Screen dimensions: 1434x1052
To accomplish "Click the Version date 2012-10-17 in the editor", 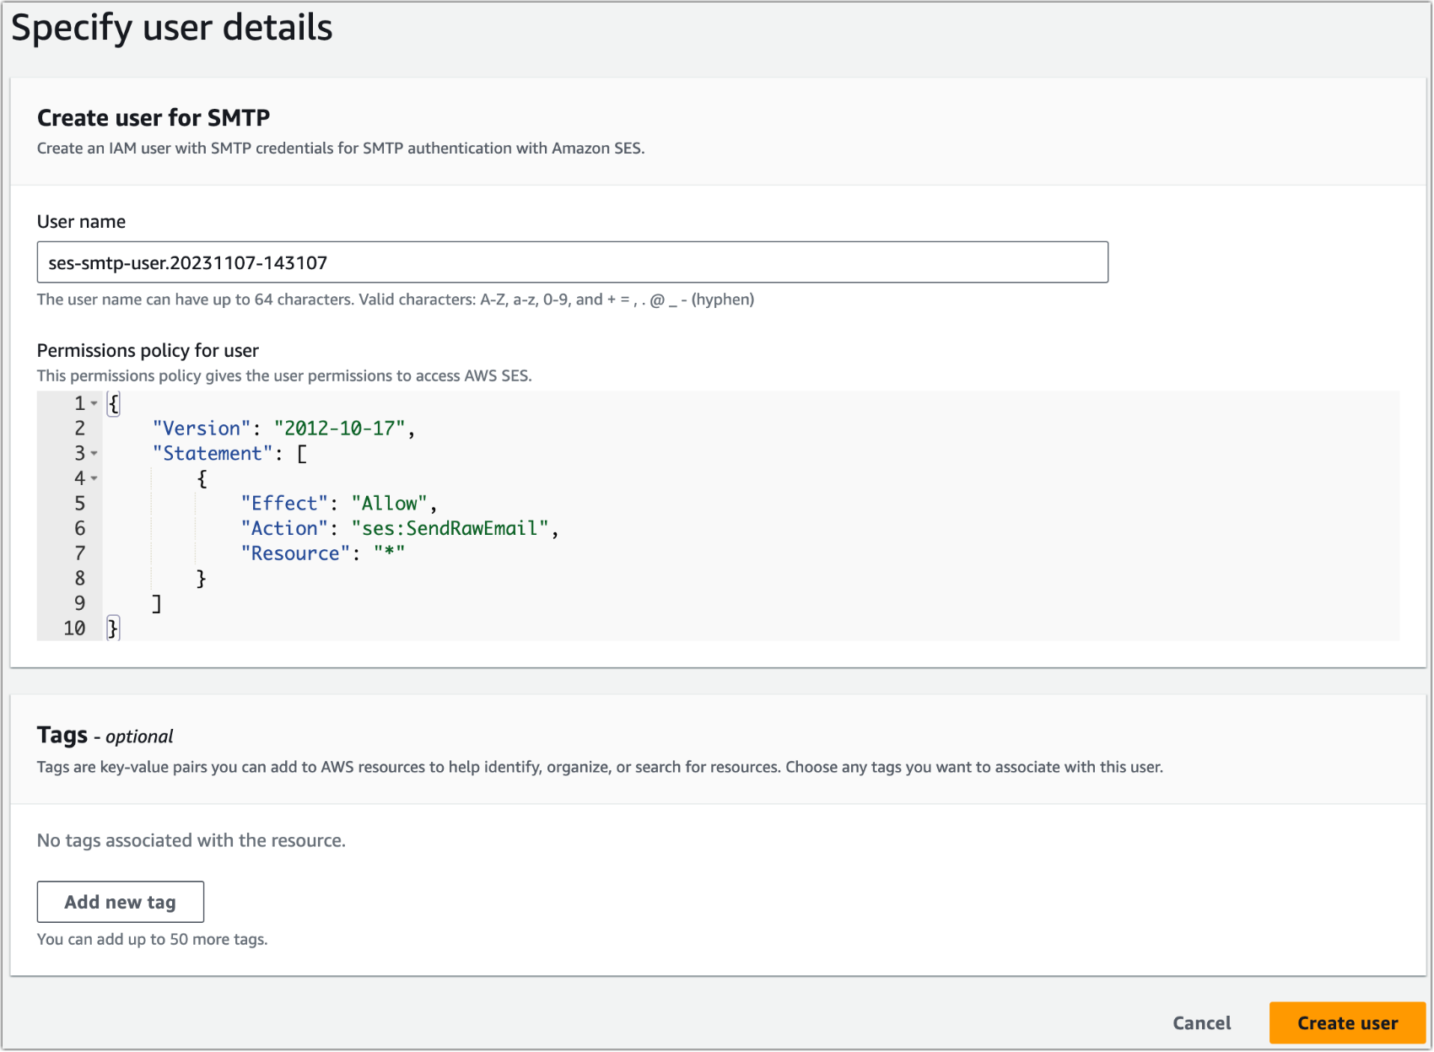I will [341, 429].
